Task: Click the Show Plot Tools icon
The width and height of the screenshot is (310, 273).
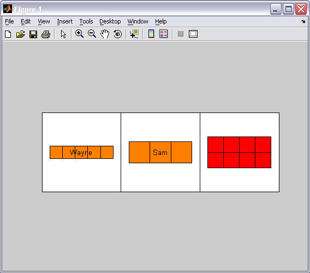Action: 193,34
